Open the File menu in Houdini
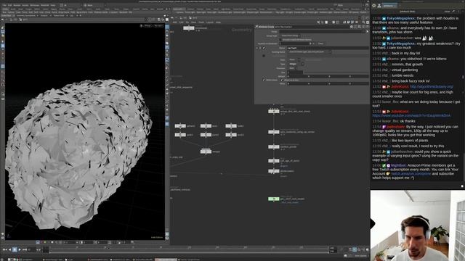This screenshot has height=261, width=465. [4, 5]
